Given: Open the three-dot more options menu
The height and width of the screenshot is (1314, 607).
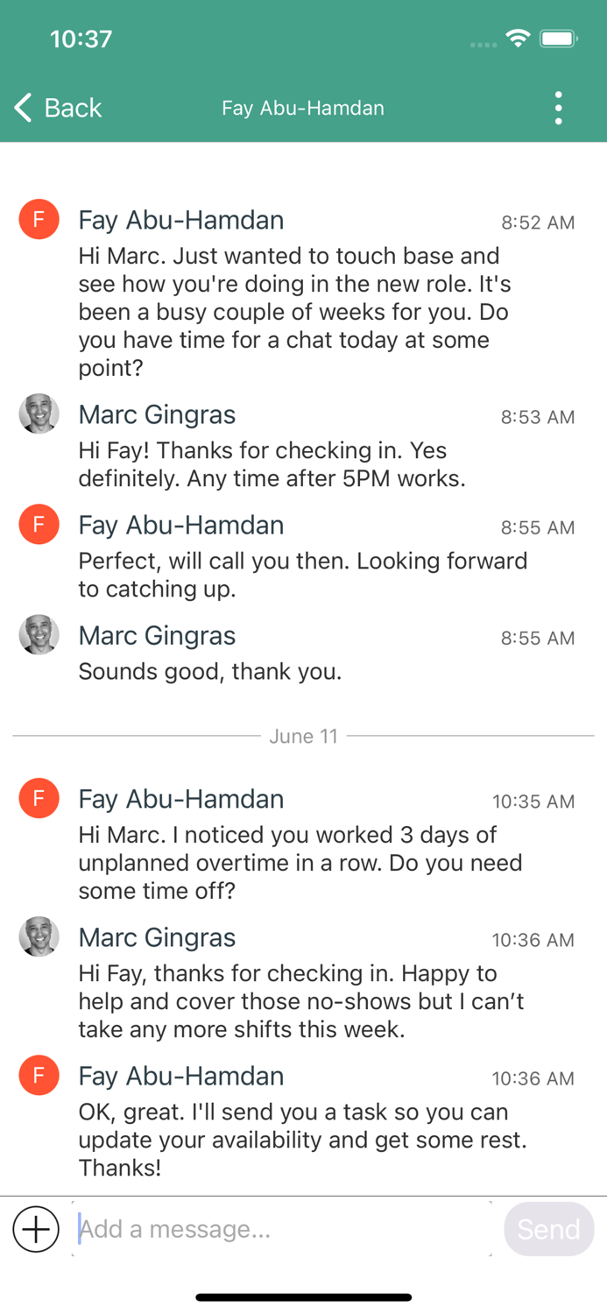Looking at the screenshot, I should coord(558,108).
